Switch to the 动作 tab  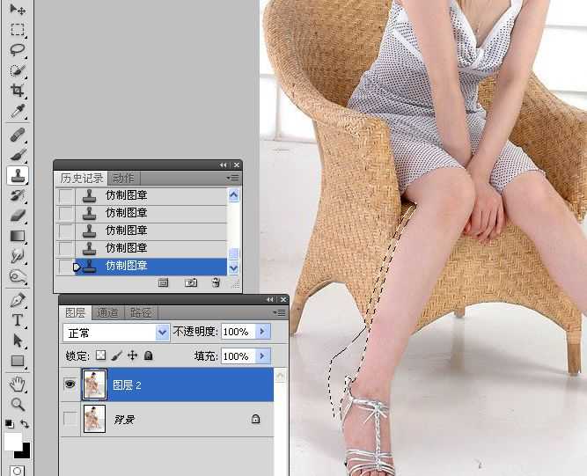123,179
